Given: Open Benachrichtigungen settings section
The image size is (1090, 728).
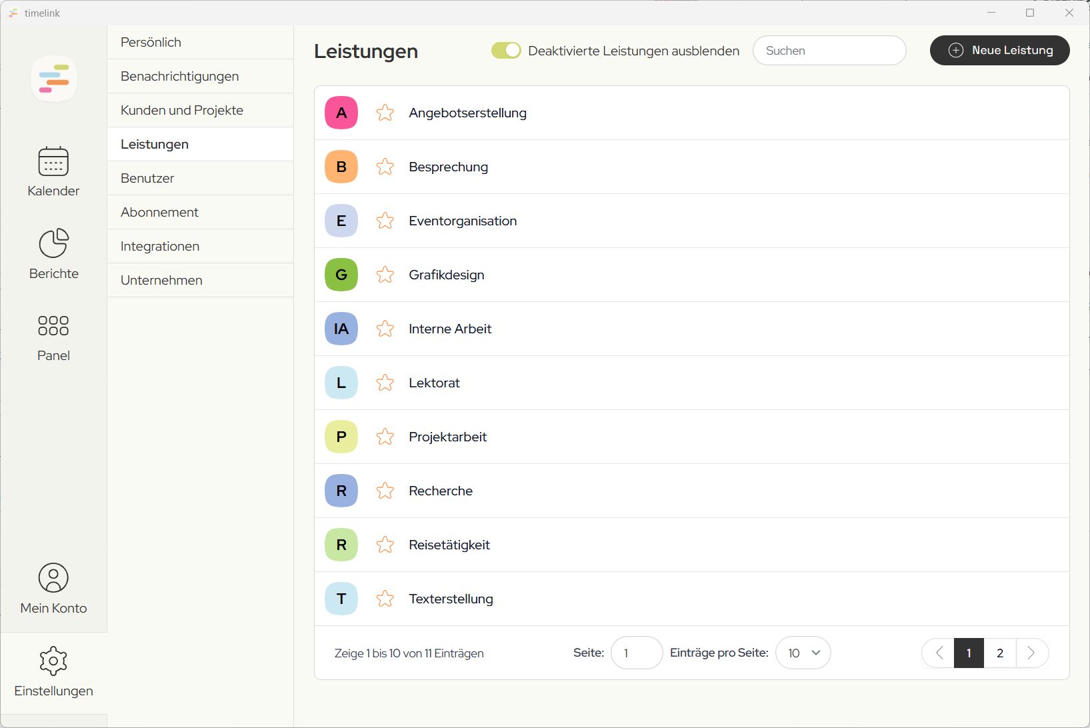Looking at the screenshot, I should click(x=200, y=77).
